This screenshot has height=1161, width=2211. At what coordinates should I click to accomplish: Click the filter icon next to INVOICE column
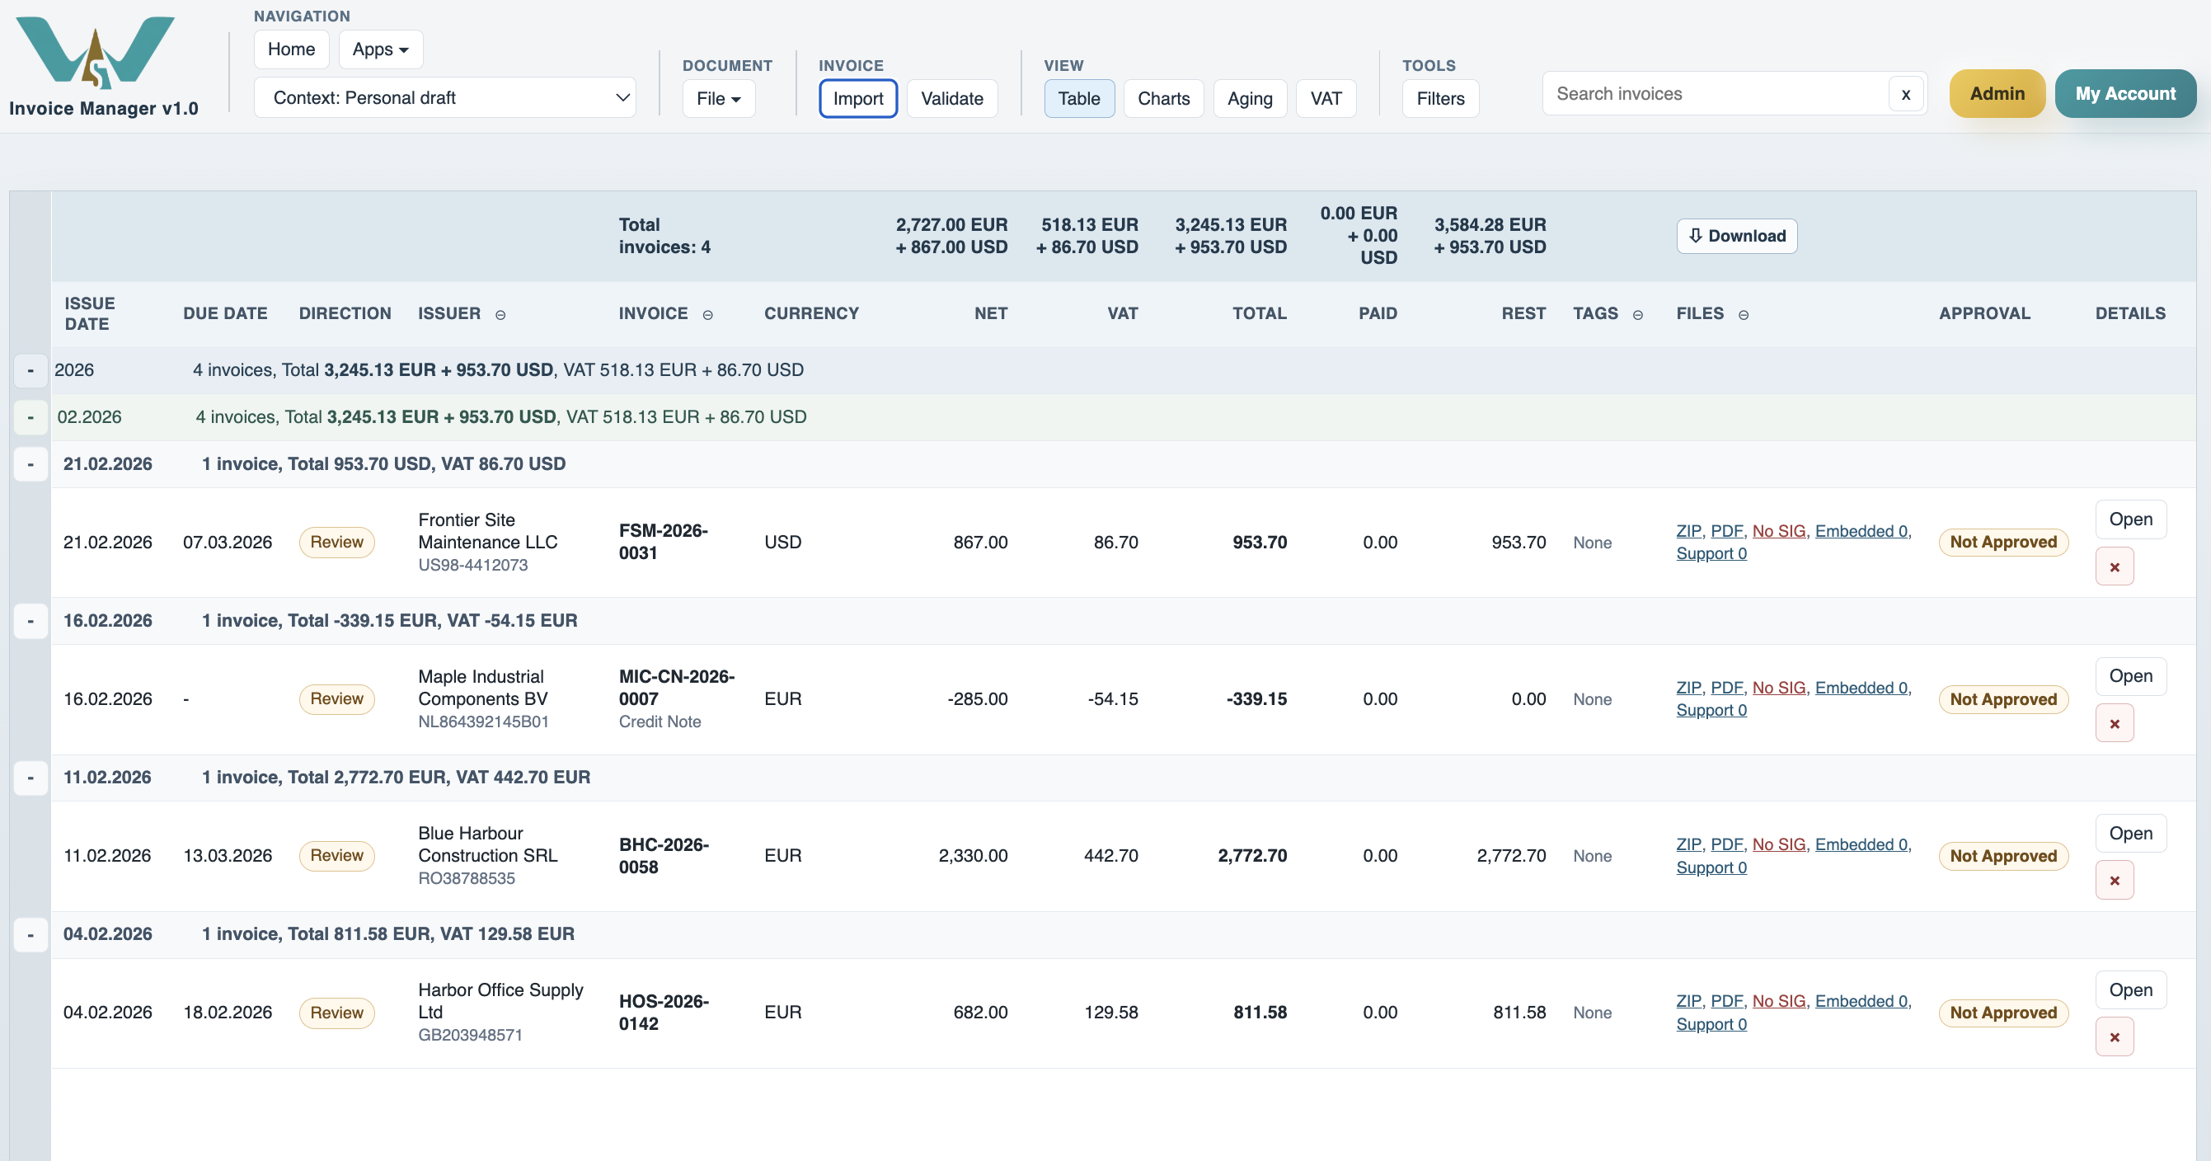click(x=708, y=315)
